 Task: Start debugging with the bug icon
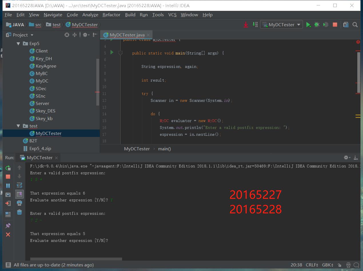[317, 25]
